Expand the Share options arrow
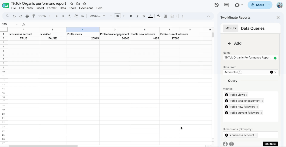 click(269, 5)
